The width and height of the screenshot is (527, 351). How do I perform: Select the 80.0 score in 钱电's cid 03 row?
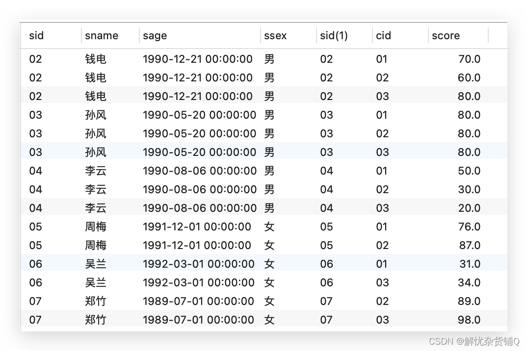469,97
